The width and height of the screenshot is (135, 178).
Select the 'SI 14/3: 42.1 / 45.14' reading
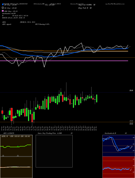click(20, 16)
